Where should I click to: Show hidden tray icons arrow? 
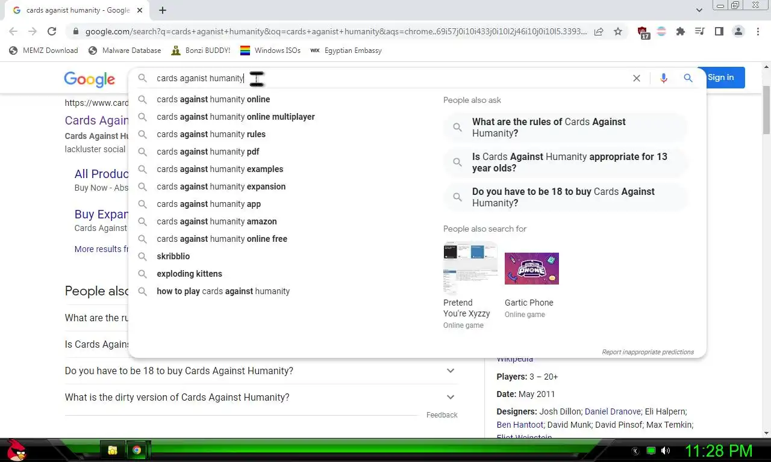pyautogui.click(x=635, y=451)
